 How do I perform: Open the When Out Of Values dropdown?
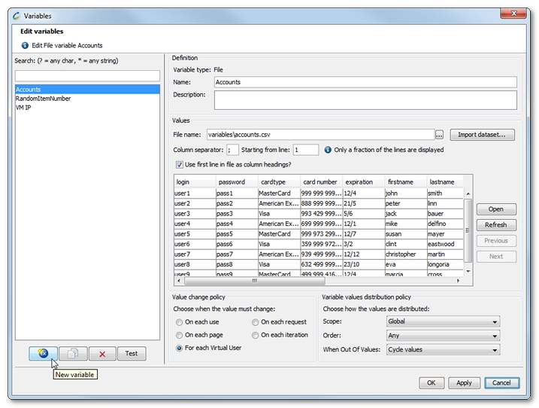point(443,350)
